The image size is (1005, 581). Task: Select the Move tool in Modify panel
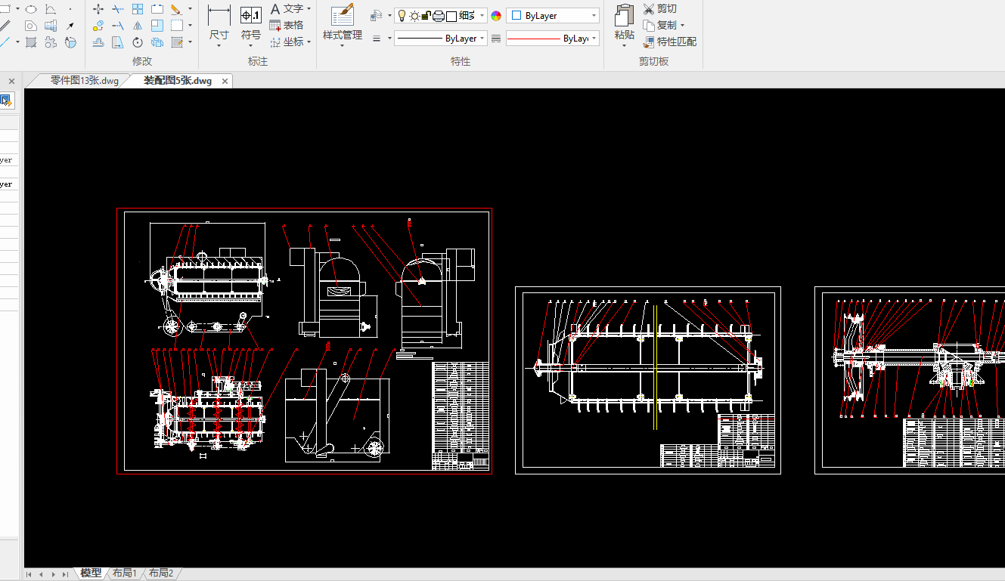pos(98,9)
